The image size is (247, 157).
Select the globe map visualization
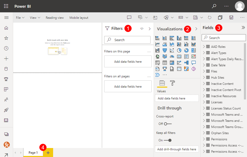pos(158,57)
